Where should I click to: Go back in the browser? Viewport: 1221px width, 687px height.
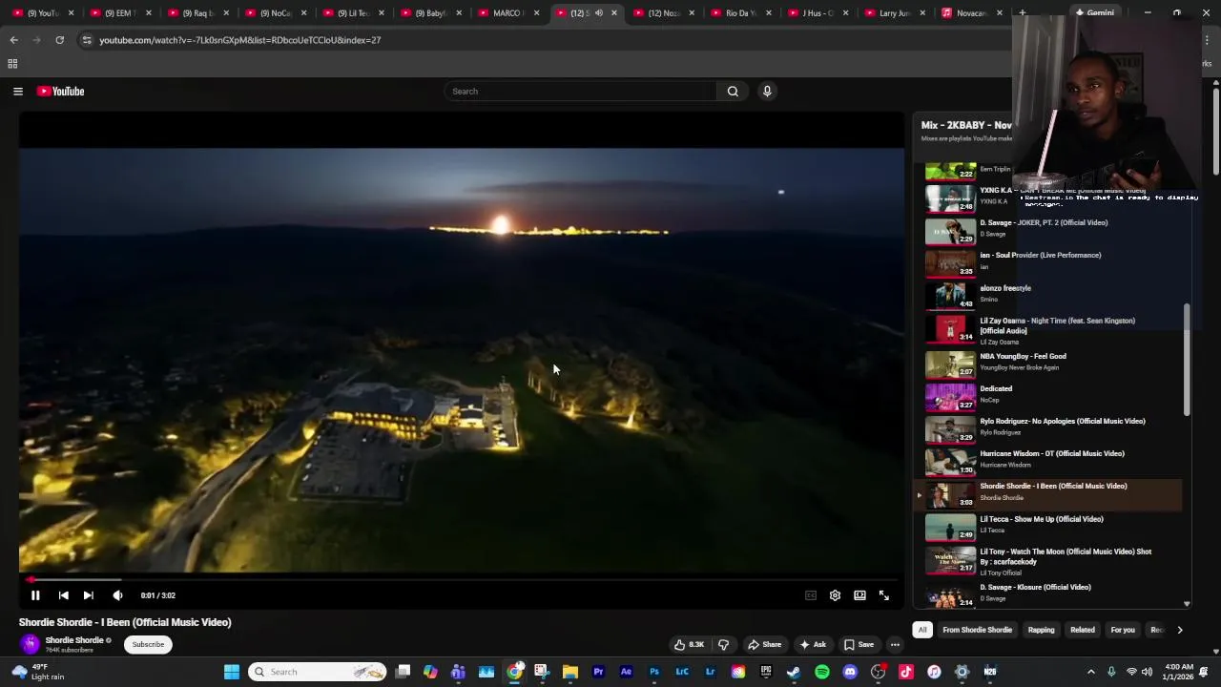pos(13,40)
